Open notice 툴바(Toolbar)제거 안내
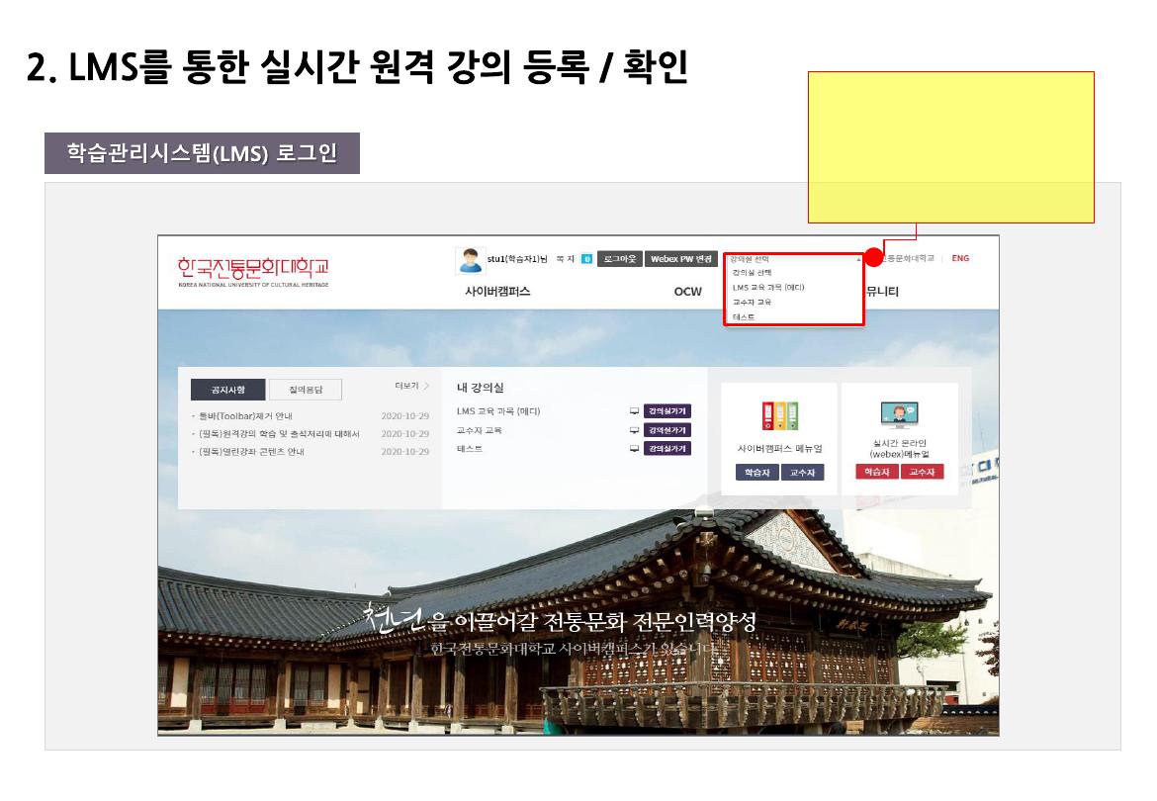 tap(245, 416)
